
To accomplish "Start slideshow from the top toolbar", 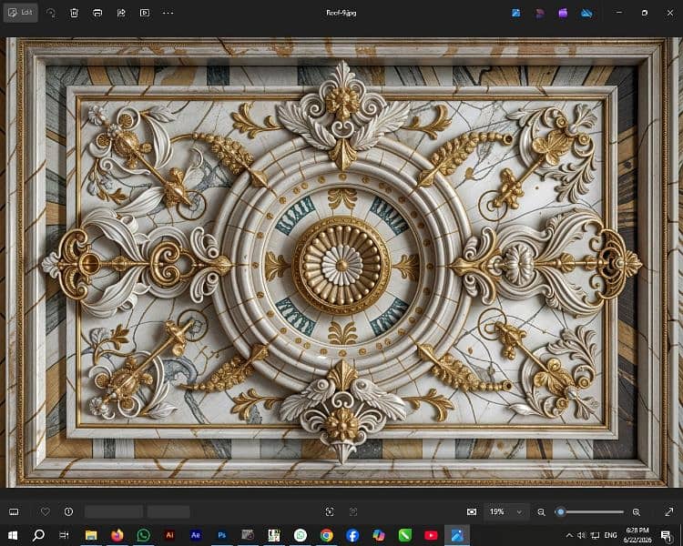I will (145, 13).
